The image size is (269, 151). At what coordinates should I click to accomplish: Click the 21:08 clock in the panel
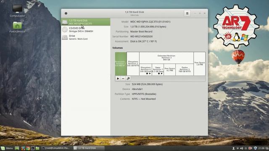click(261, 148)
